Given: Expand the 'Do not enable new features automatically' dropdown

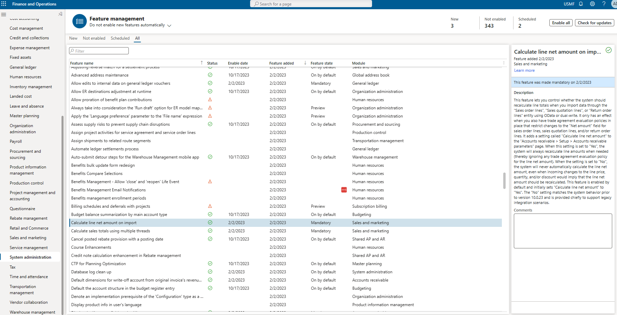Looking at the screenshot, I should 169,25.
